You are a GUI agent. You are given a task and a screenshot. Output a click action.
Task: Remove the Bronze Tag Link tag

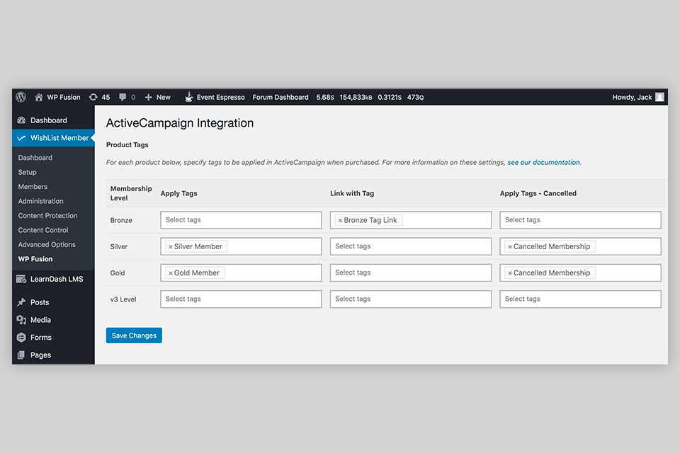(340, 220)
